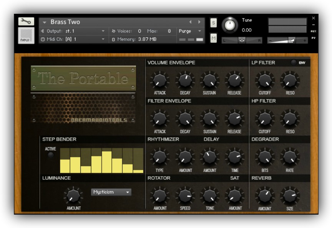Viewport: 332px width, 228px height.
Task: Open the Mysticism luminance preset dropdown
Action: [111, 192]
